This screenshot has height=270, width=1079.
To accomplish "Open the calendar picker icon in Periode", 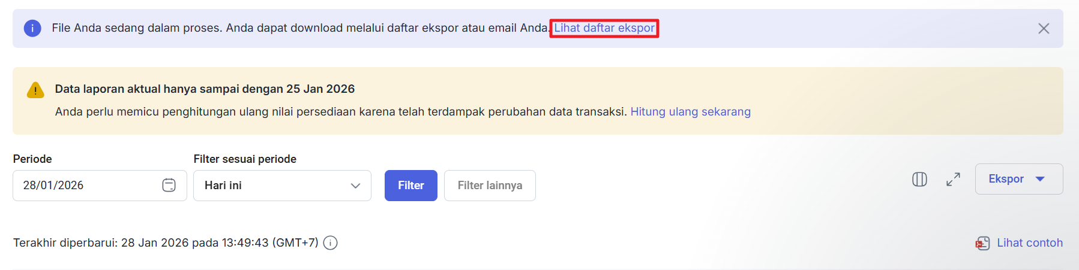I will [x=169, y=186].
